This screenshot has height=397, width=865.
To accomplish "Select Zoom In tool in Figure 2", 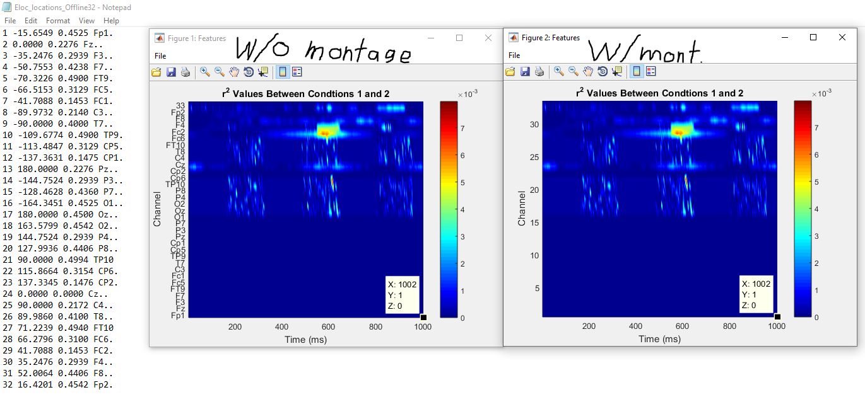I will pos(559,72).
